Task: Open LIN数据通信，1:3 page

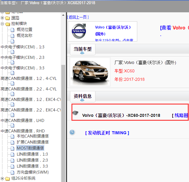Action: 32,154
